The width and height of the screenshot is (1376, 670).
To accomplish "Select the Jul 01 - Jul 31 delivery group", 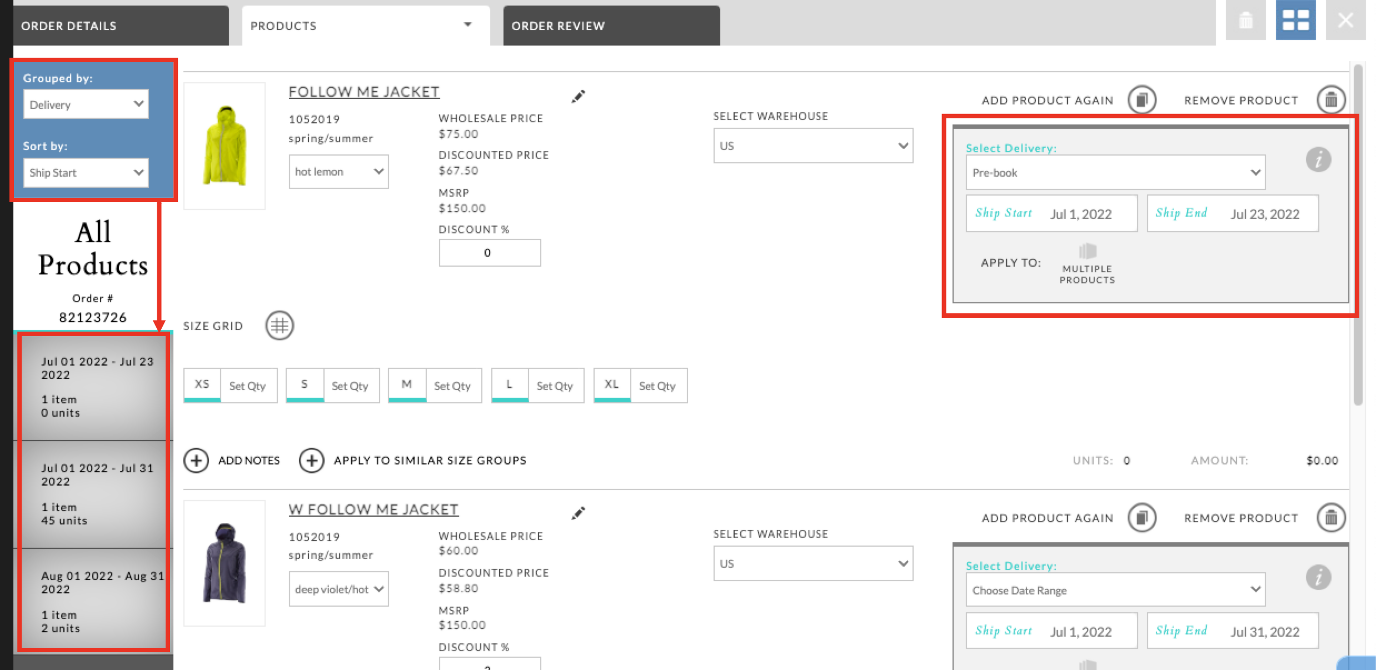I will [92, 493].
